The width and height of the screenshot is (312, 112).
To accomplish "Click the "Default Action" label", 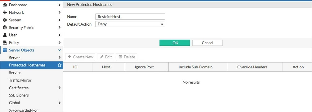I will [79, 24].
